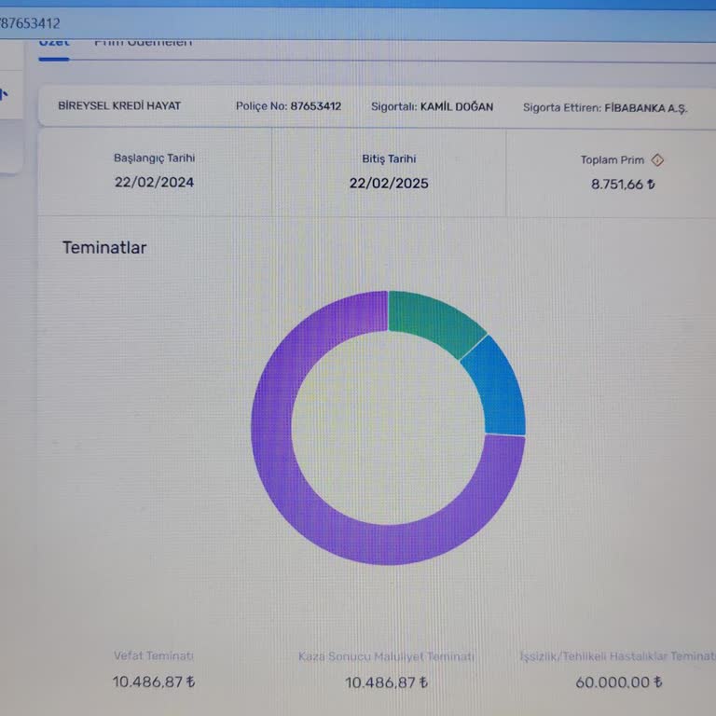716x716 pixels.
Task: Click the sidebar arrow icon at left edge
Action: tap(4, 93)
